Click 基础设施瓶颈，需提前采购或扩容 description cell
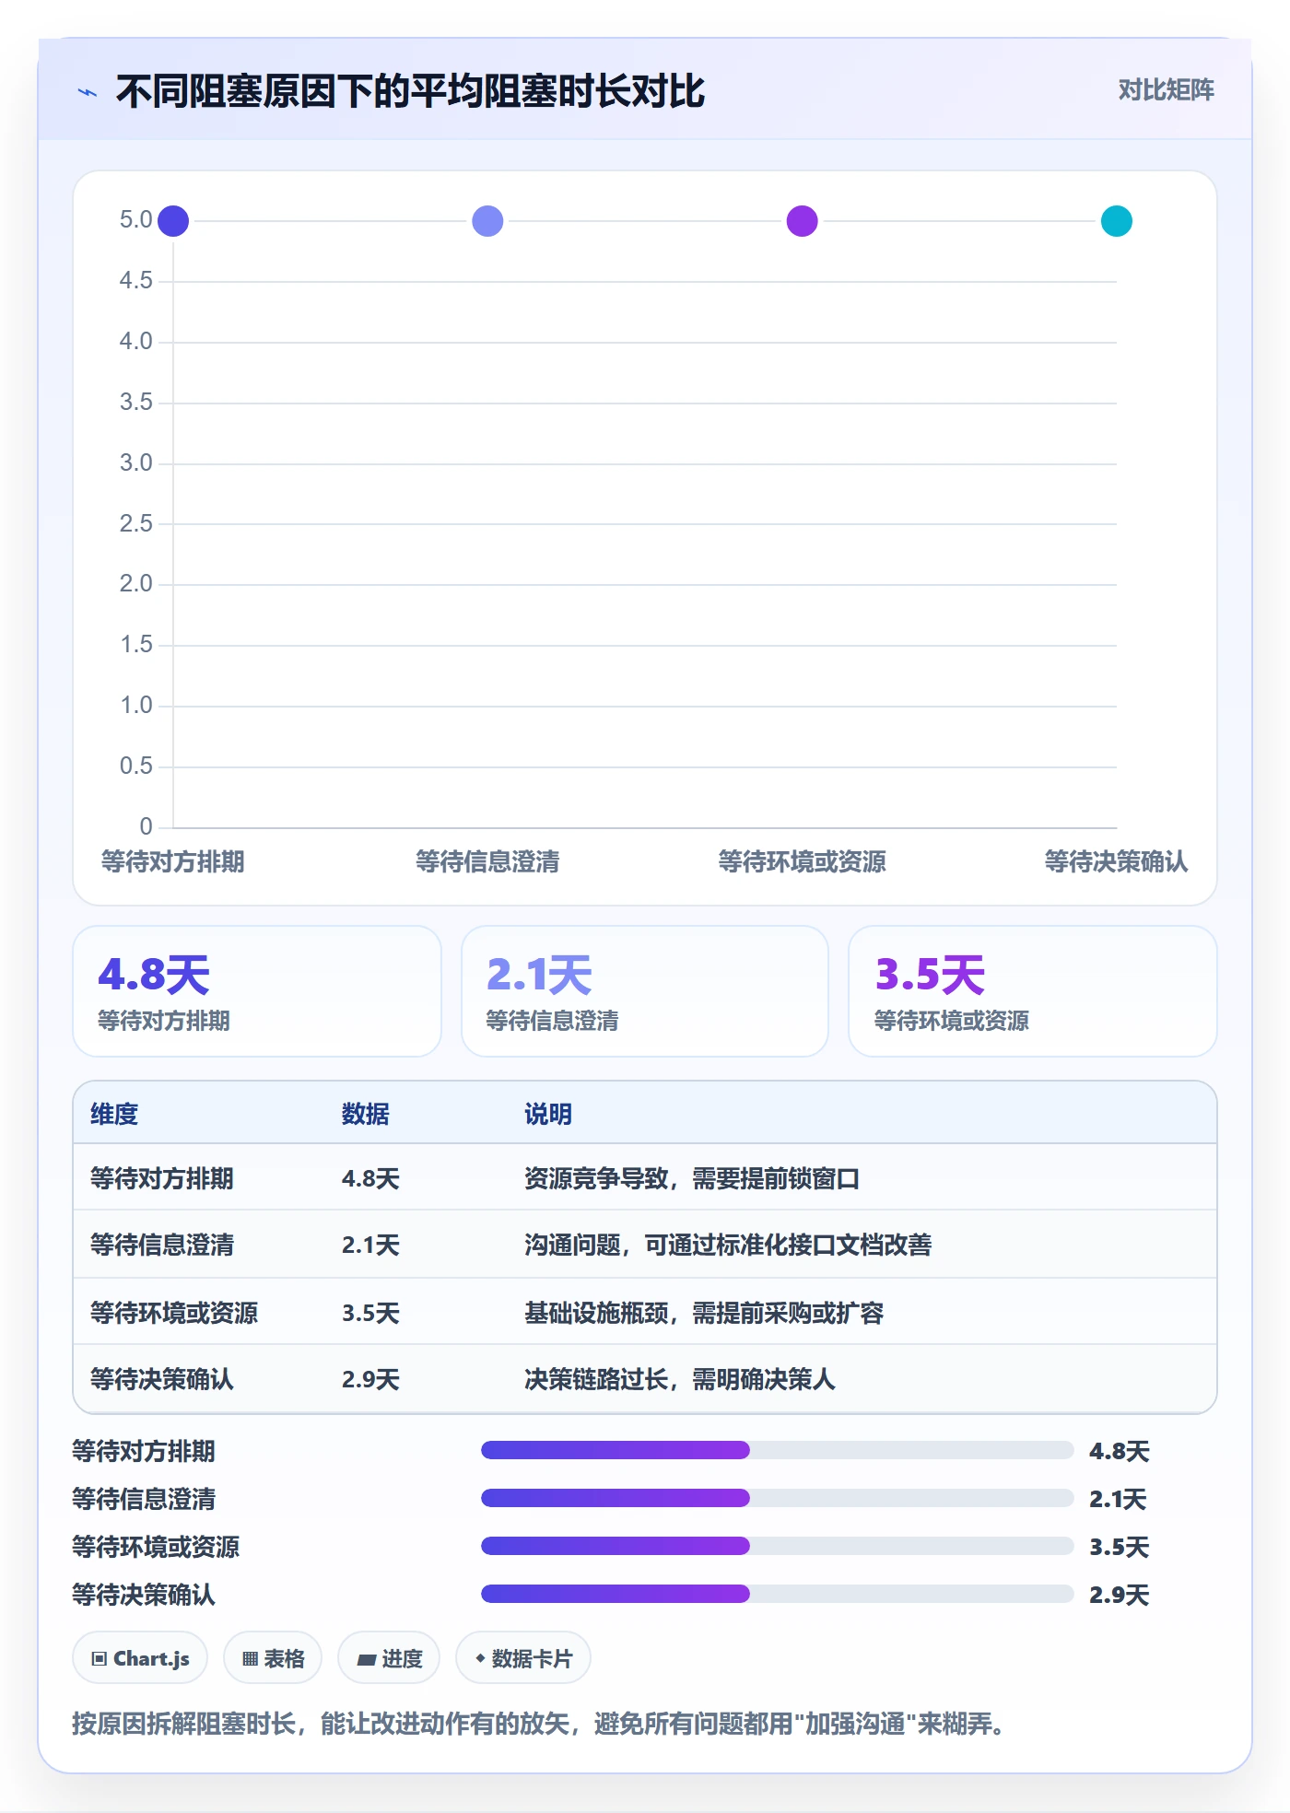This screenshot has width=1290, height=1813. [704, 1313]
